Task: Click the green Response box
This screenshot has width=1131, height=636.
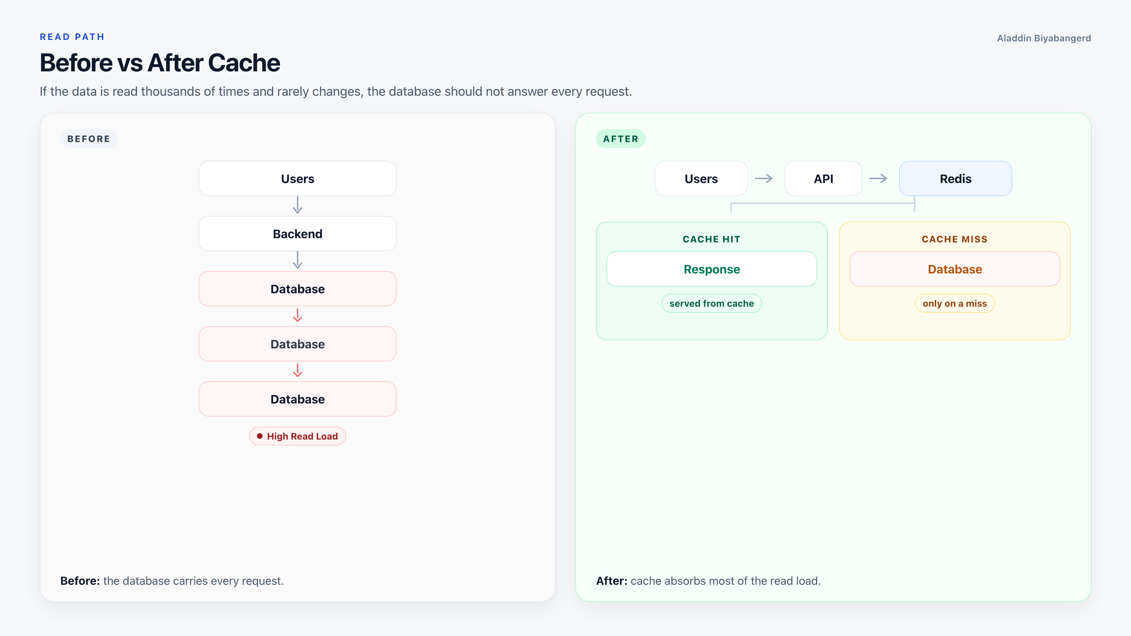Action: point(712,269)
